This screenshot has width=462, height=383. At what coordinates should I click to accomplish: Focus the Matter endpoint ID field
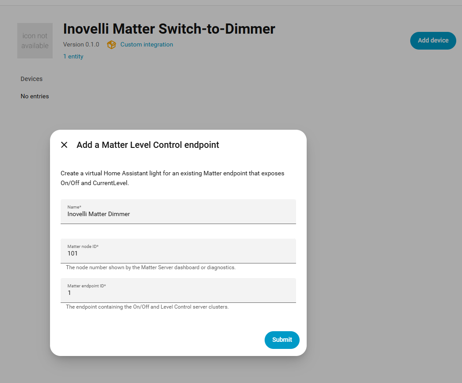click(178, 290)
